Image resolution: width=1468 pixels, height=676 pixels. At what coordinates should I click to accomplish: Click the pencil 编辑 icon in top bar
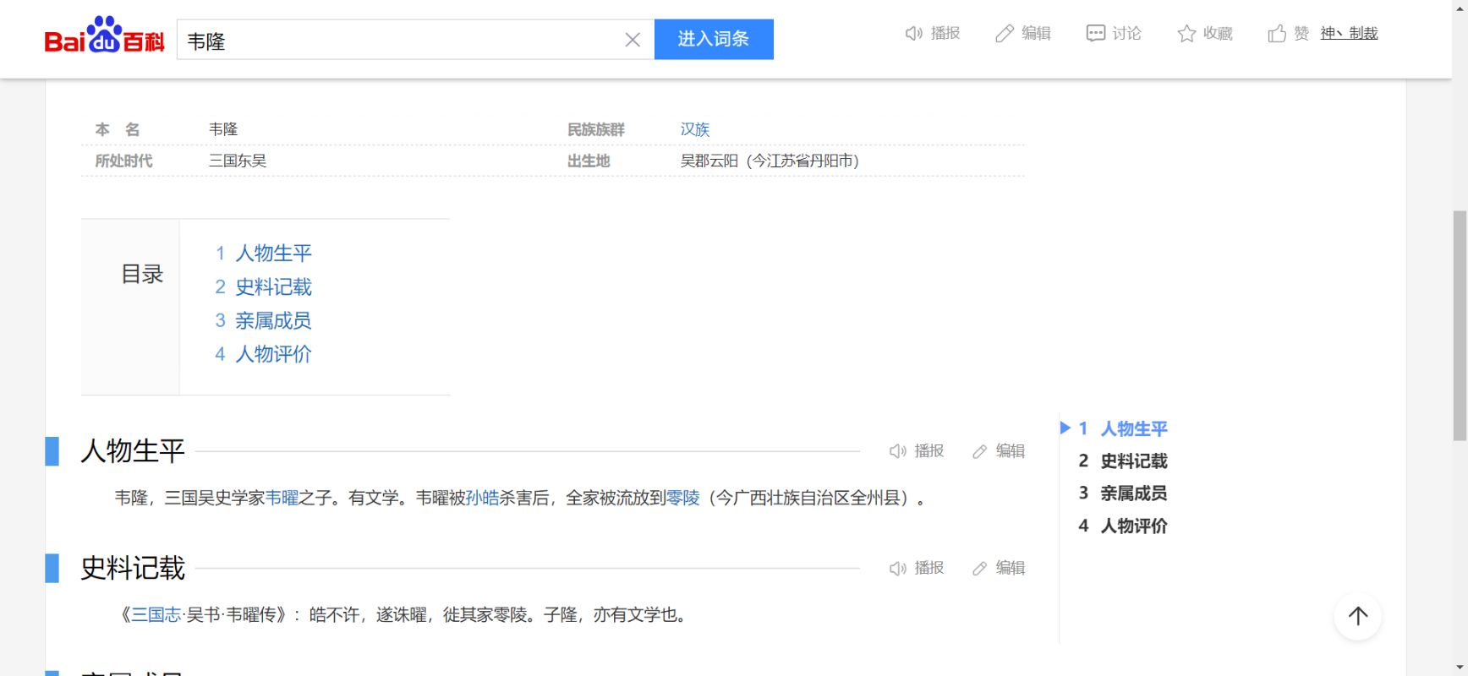pos(1004,34)
